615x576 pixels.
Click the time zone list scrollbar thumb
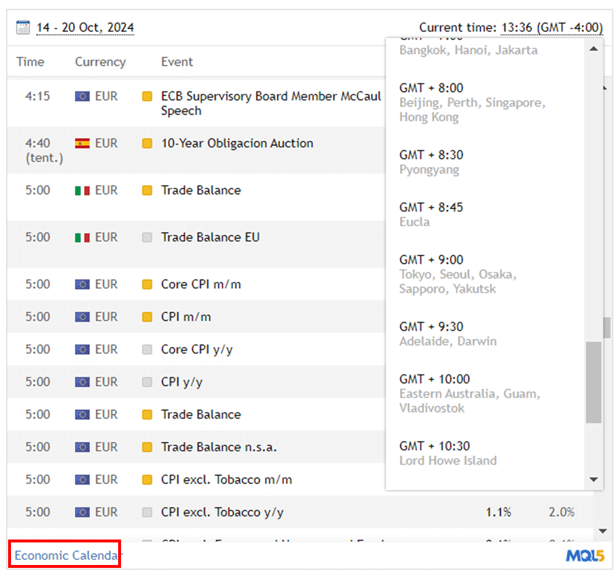coord(594,382)
